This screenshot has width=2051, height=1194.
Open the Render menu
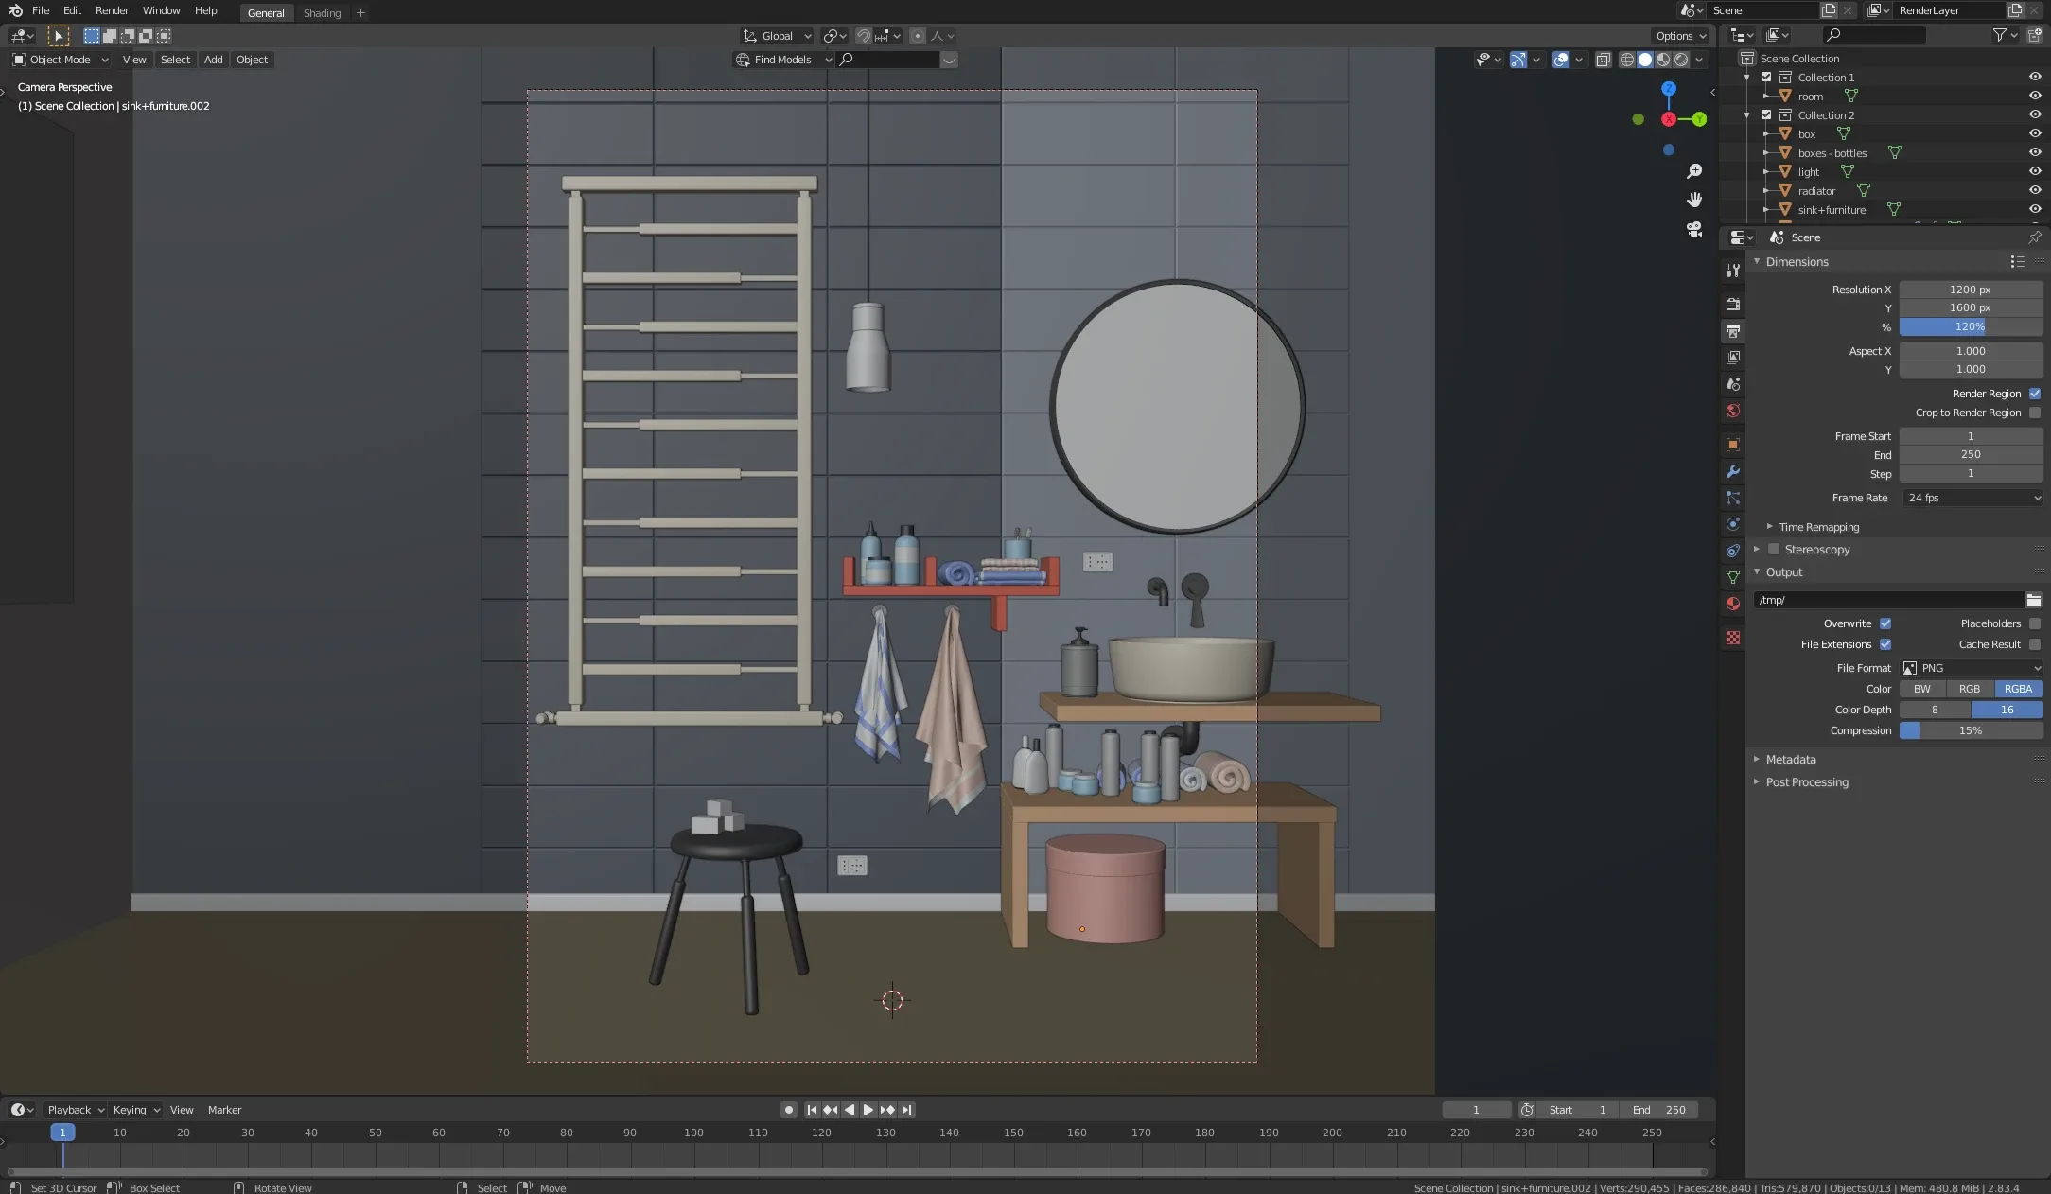pos(112,10)
